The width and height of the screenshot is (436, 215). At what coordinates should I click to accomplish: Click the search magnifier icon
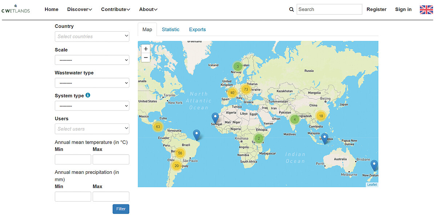click(291, 9)
